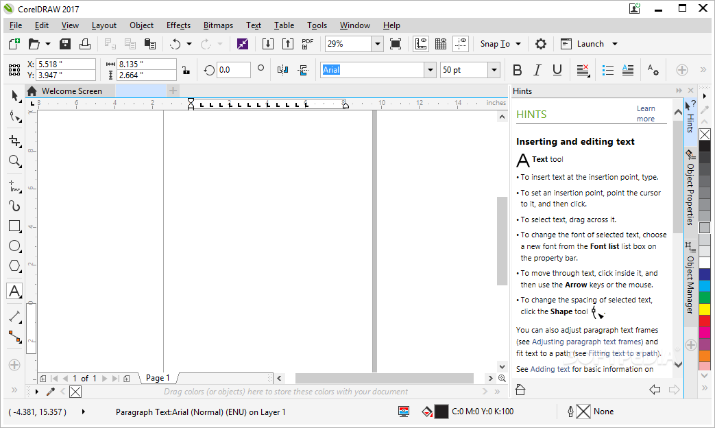Select the Freehand tool

coord(14,186)
